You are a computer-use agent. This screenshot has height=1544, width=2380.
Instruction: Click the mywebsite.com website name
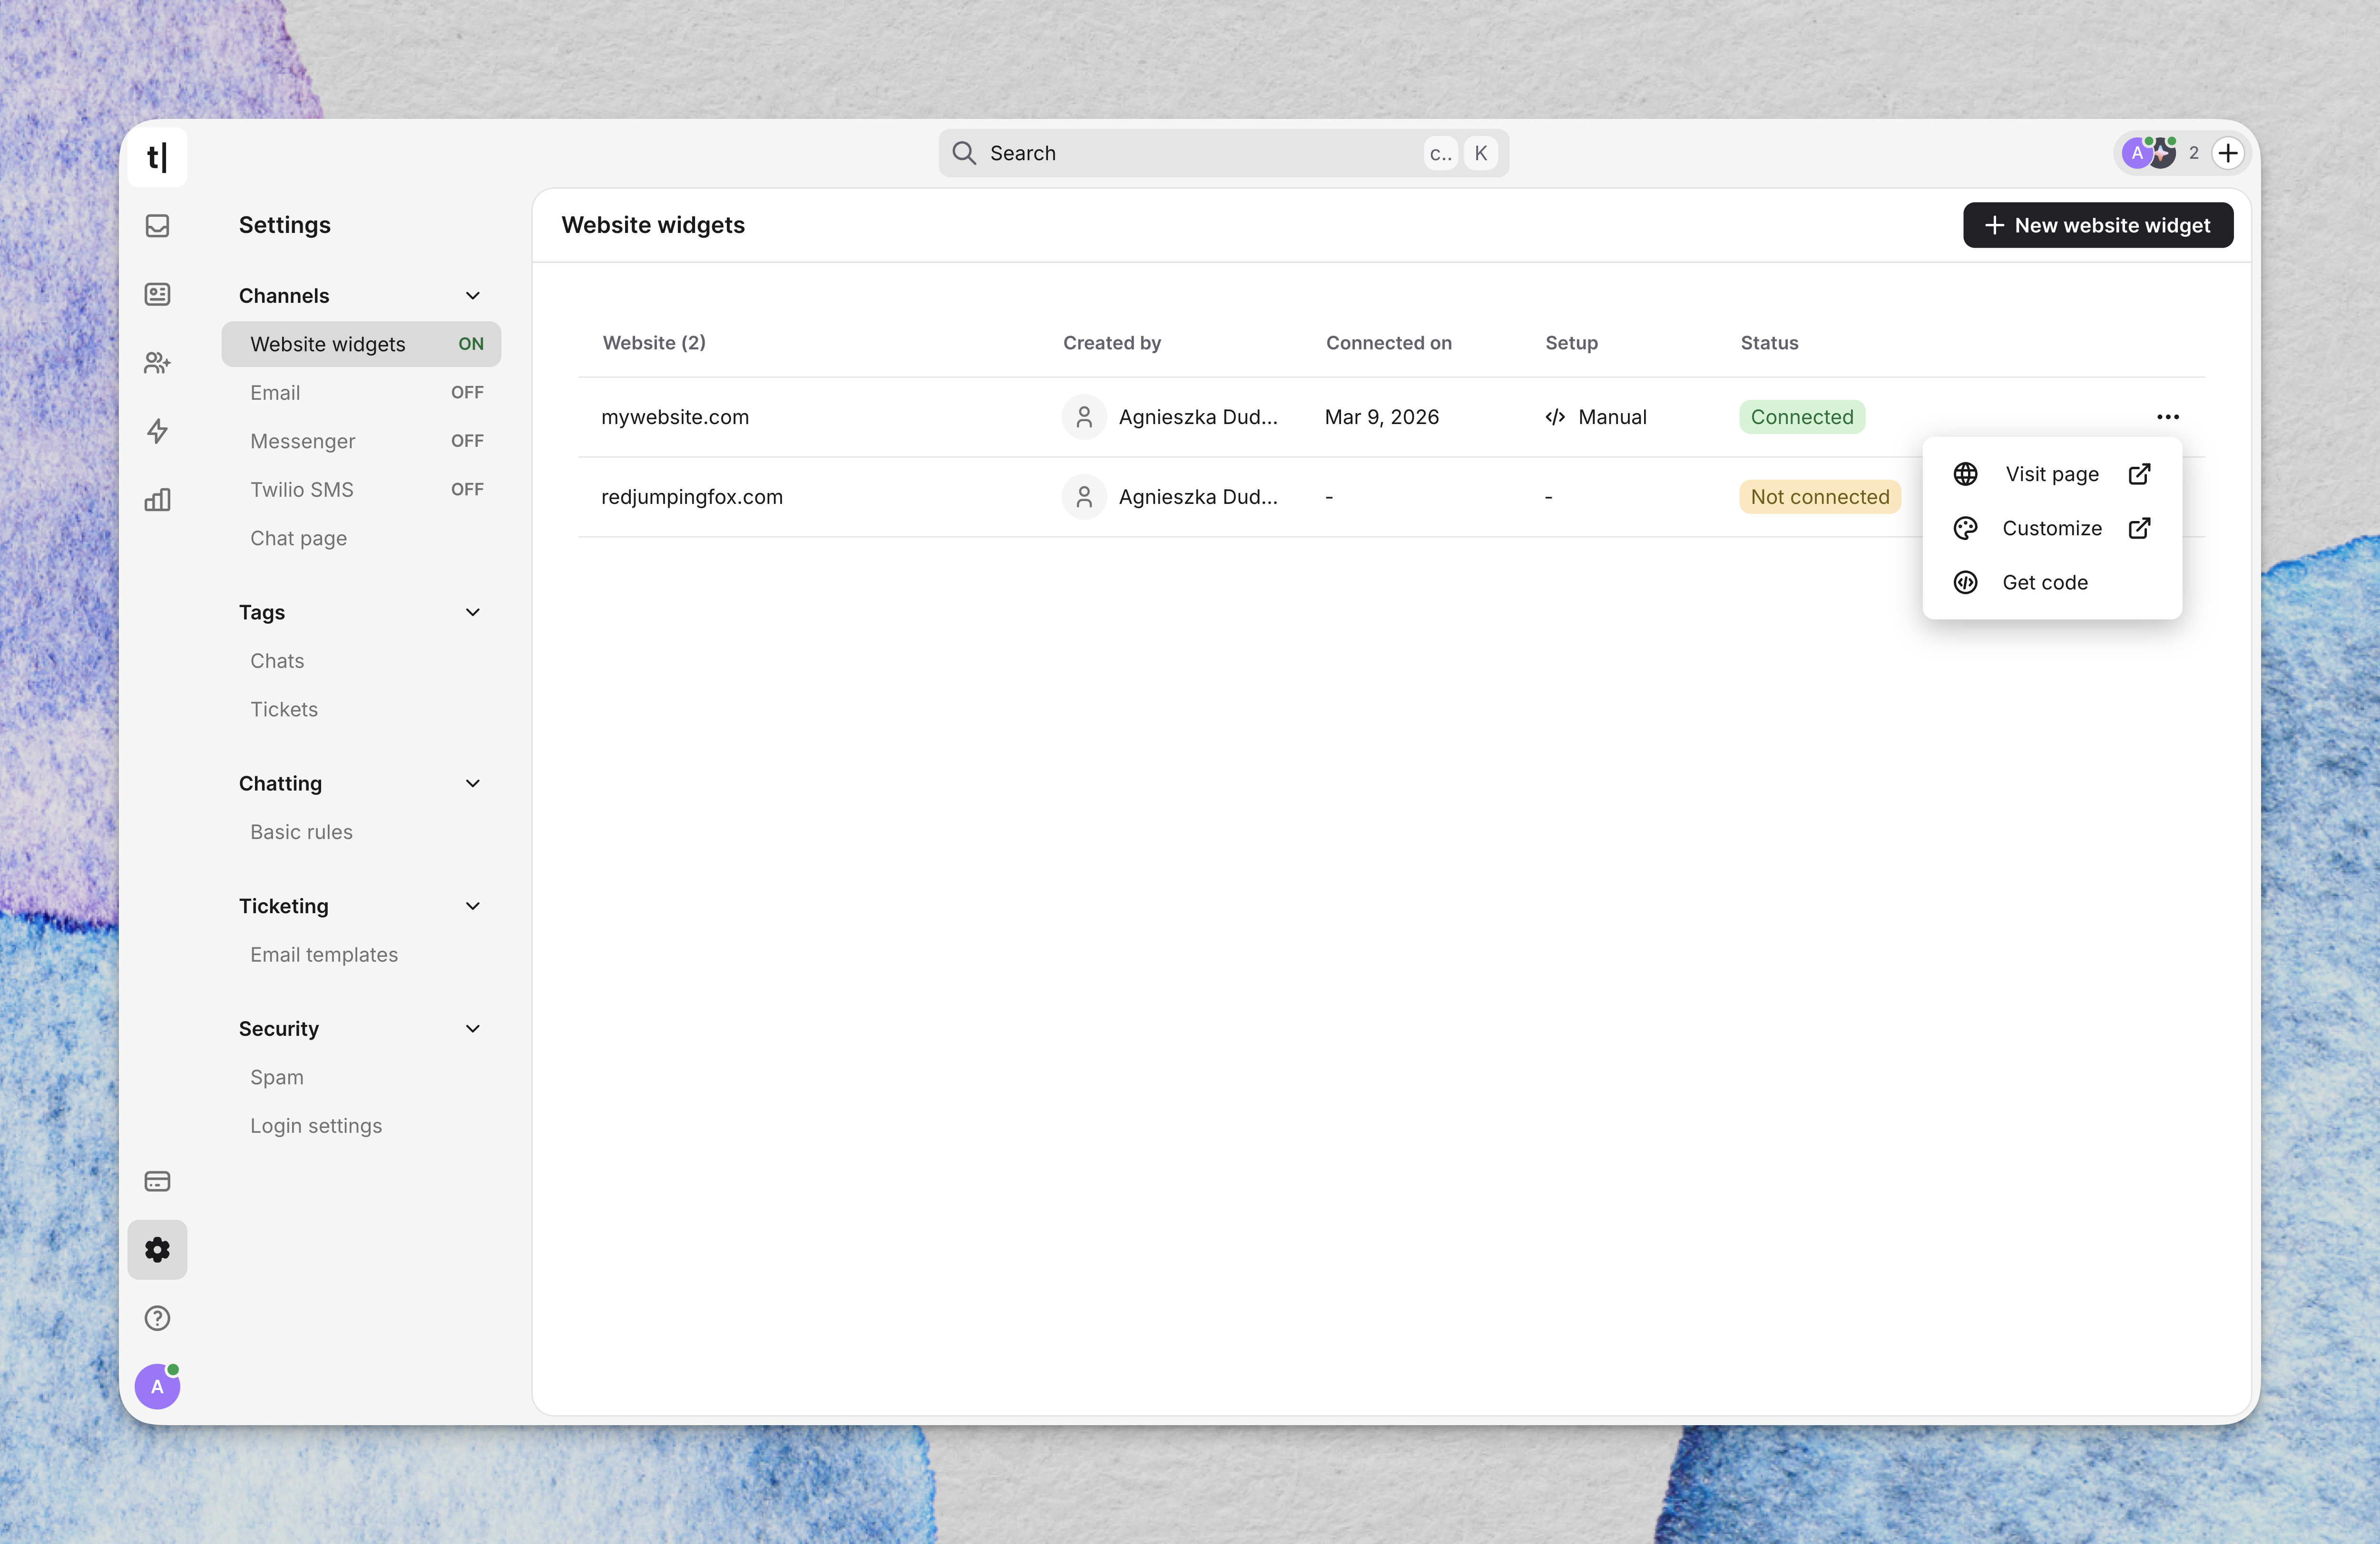tap(675, 417)
